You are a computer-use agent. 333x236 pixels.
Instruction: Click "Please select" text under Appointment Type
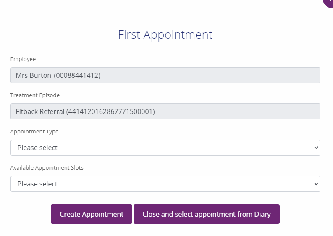[37, 148]
